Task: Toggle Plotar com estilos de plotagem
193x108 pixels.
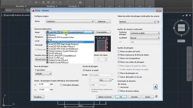Action: pyautogui.click(x=119, y=62)
